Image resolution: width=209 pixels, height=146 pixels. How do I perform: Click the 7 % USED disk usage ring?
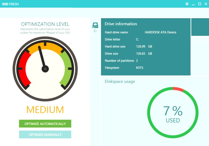(x=173, y=113)
